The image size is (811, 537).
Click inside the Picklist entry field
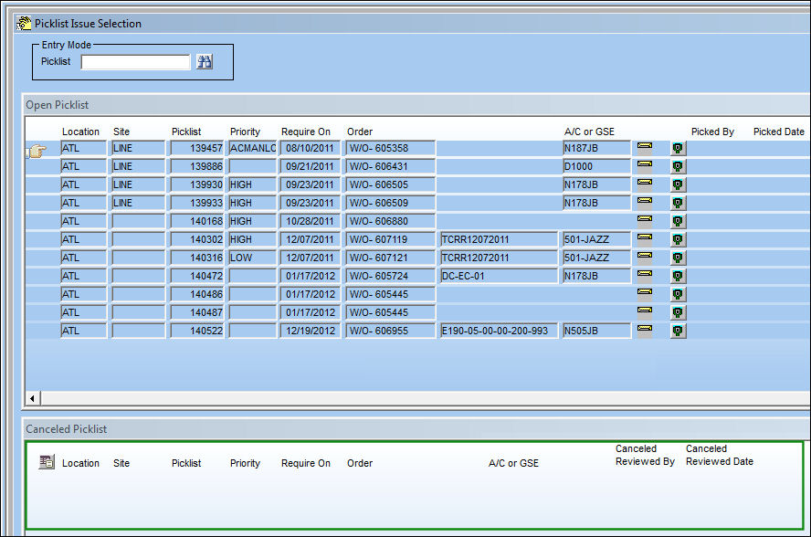(x=135, y=62)
